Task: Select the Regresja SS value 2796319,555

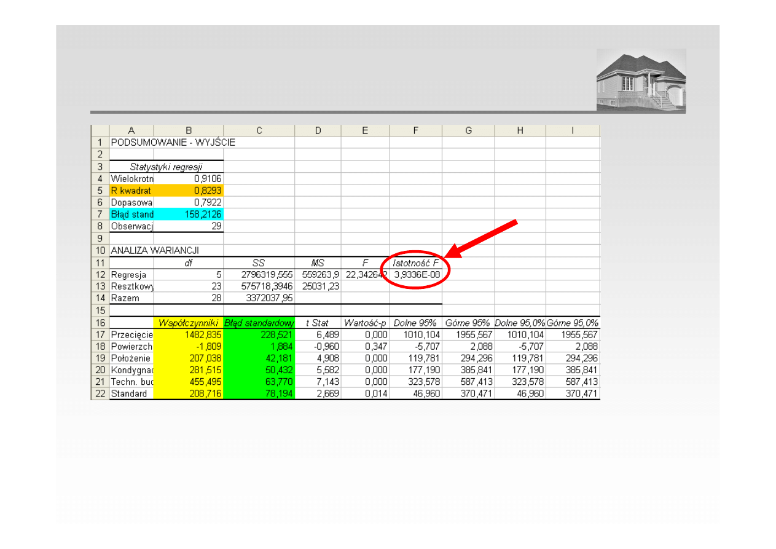Action: tap(259, 275)
